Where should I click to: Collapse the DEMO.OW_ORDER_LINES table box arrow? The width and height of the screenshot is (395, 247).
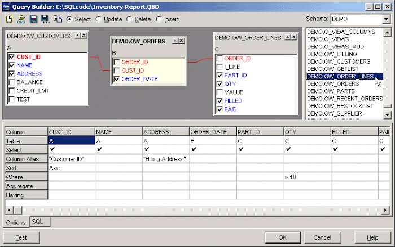click(x=288, y=37)
